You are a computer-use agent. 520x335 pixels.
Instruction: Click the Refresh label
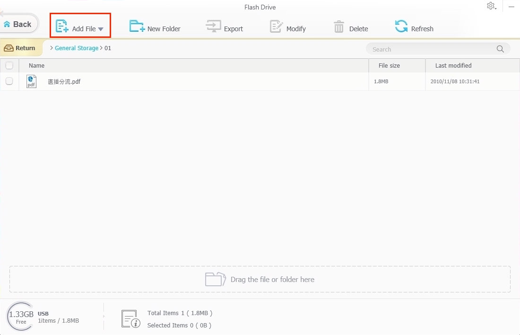[422, 29]
